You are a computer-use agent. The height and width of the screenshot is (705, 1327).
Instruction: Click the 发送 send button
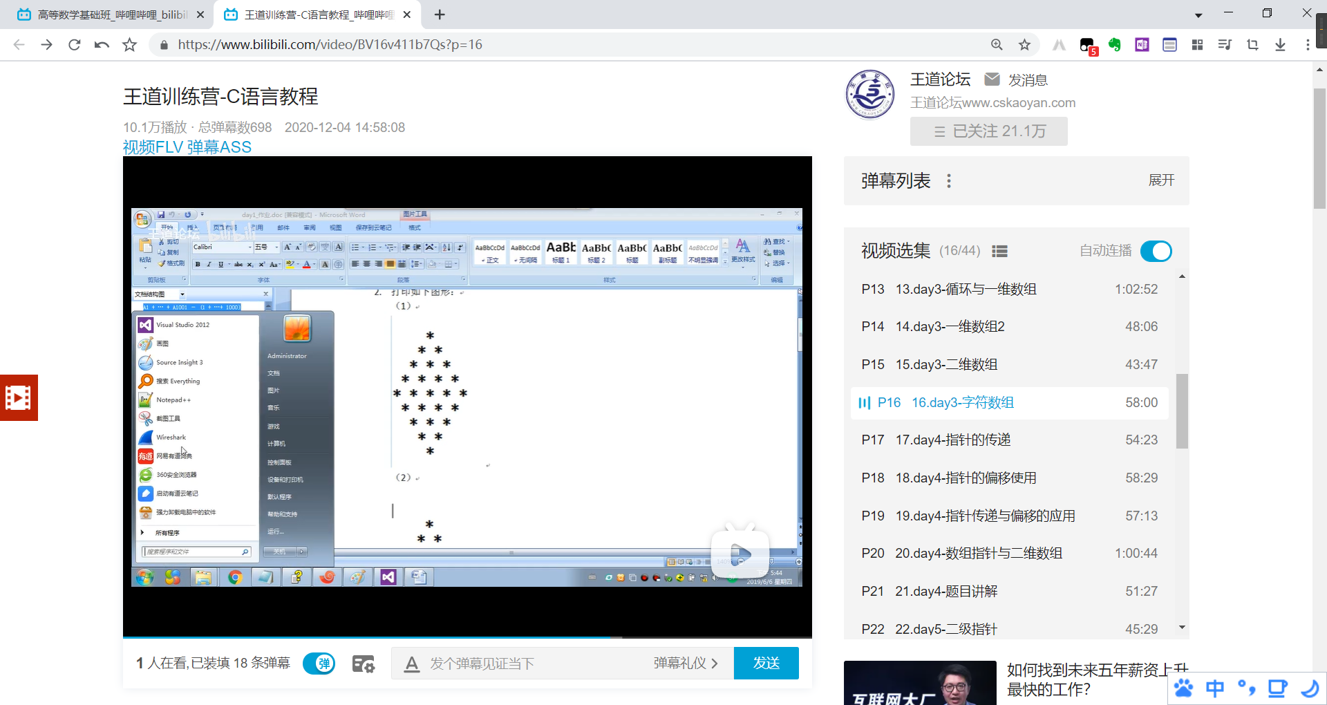[x=766, y=664]
